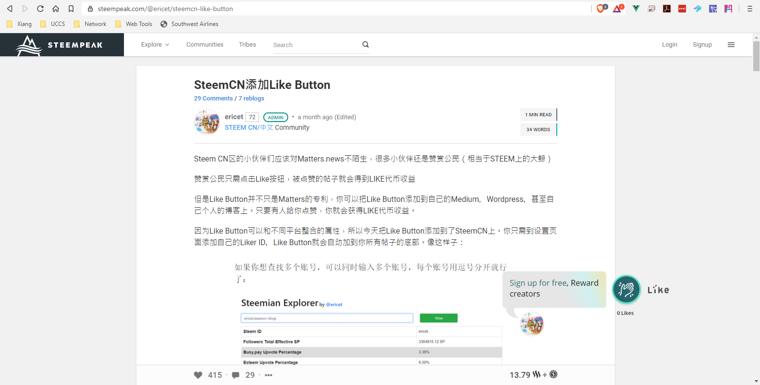Reload the page with the refresh icon
The width and height of the screenshot is (760, 385).
click(x=40, y=9)
